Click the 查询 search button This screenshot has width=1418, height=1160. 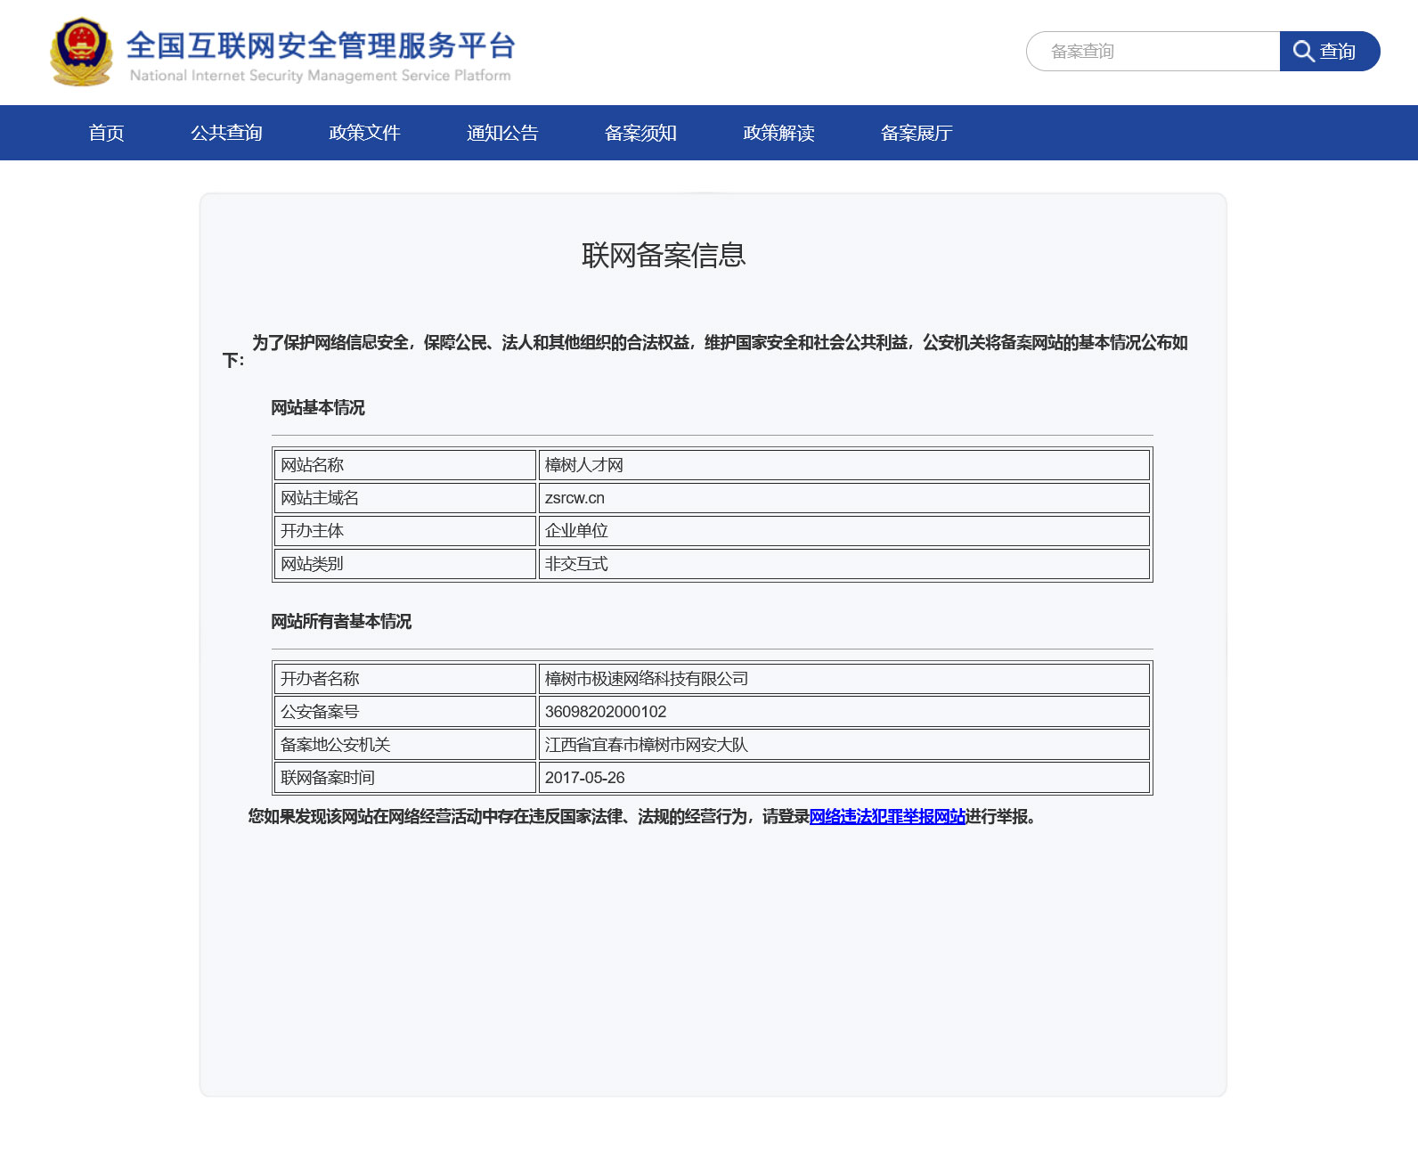click(x=1329, y=52)
